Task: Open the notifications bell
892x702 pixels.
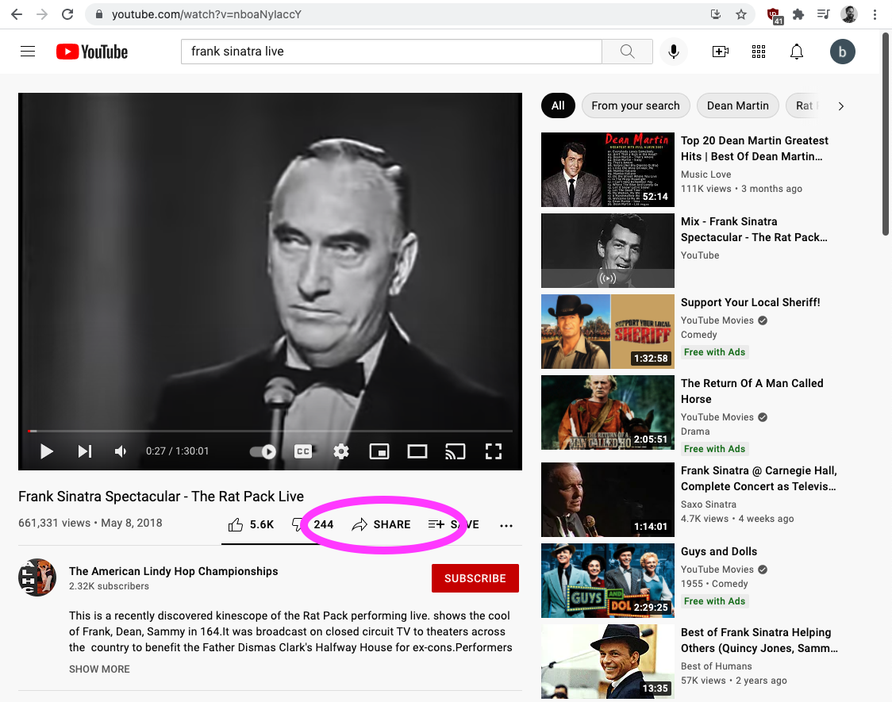Action: click(797, 52)
